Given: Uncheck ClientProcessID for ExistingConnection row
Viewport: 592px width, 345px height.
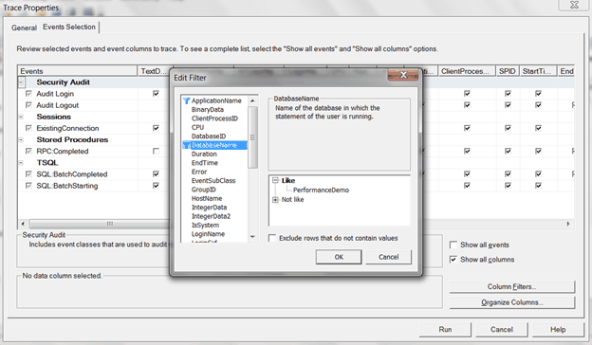Looking at the screenshot, I should click(x=467, y=128).
